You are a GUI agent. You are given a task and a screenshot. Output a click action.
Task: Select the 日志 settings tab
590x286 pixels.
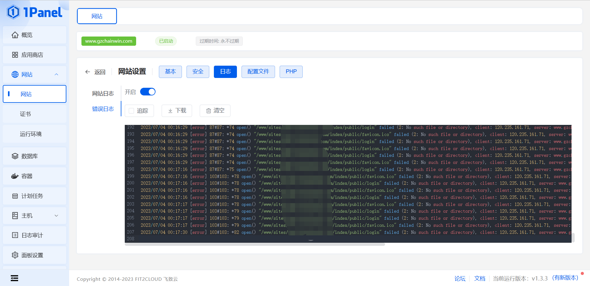click(225, 72)
